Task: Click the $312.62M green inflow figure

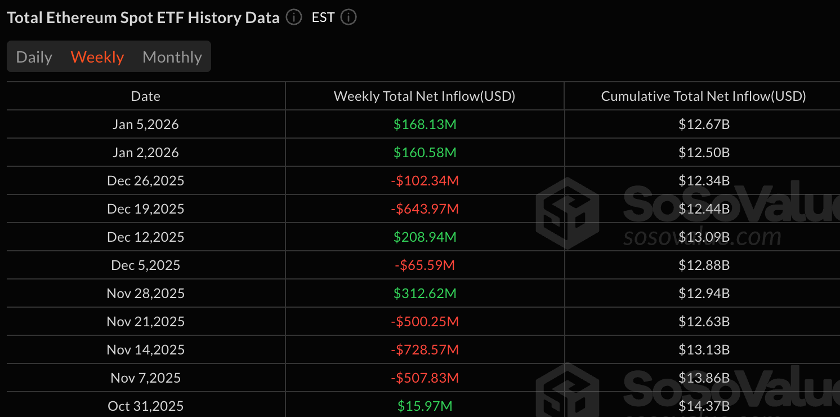Action: tap(425, 293)
